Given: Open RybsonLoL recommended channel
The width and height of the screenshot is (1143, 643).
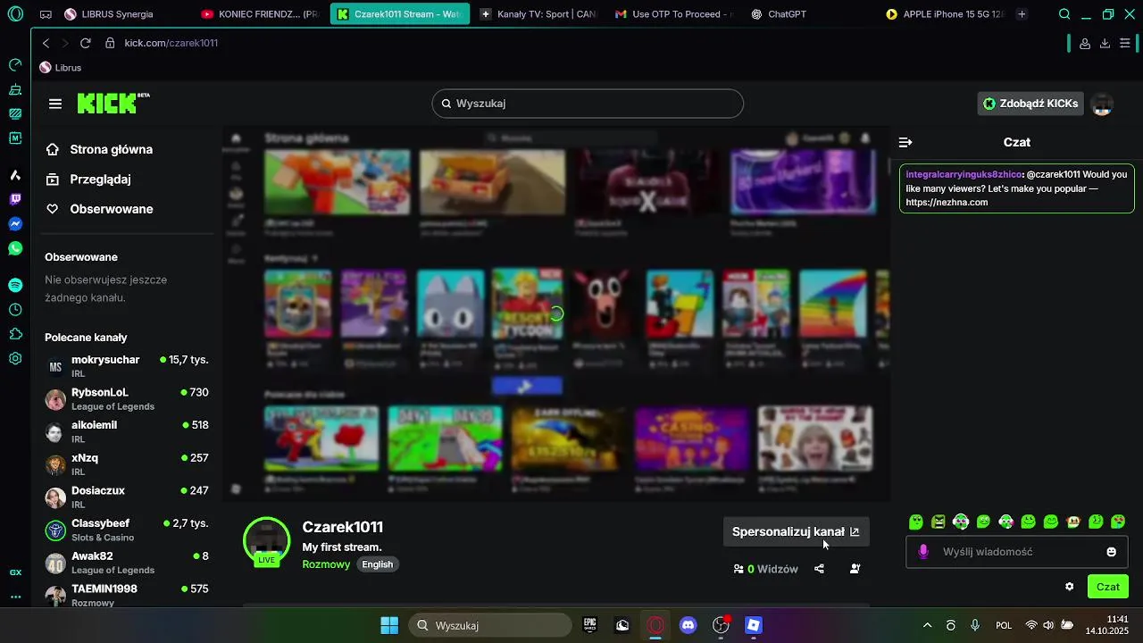Looking at the screenshot, I should (127, 399).
